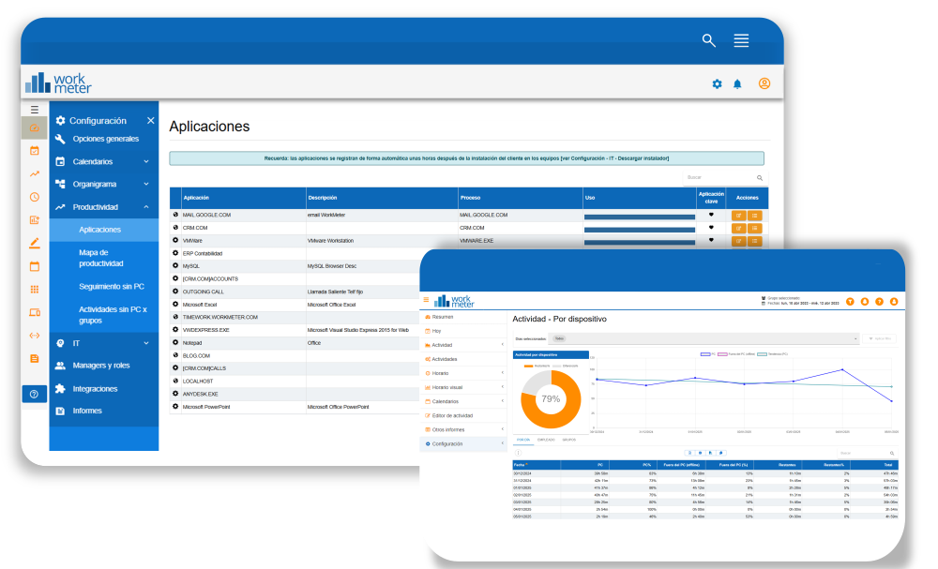Toggle key application heart for MAIL.GOOGLE.COM
This screenshot has width=938, height=569.
coord(711,215)
